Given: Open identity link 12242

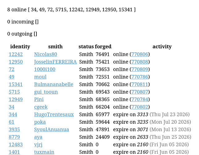Looking at the screenshot, I should 16,54.
